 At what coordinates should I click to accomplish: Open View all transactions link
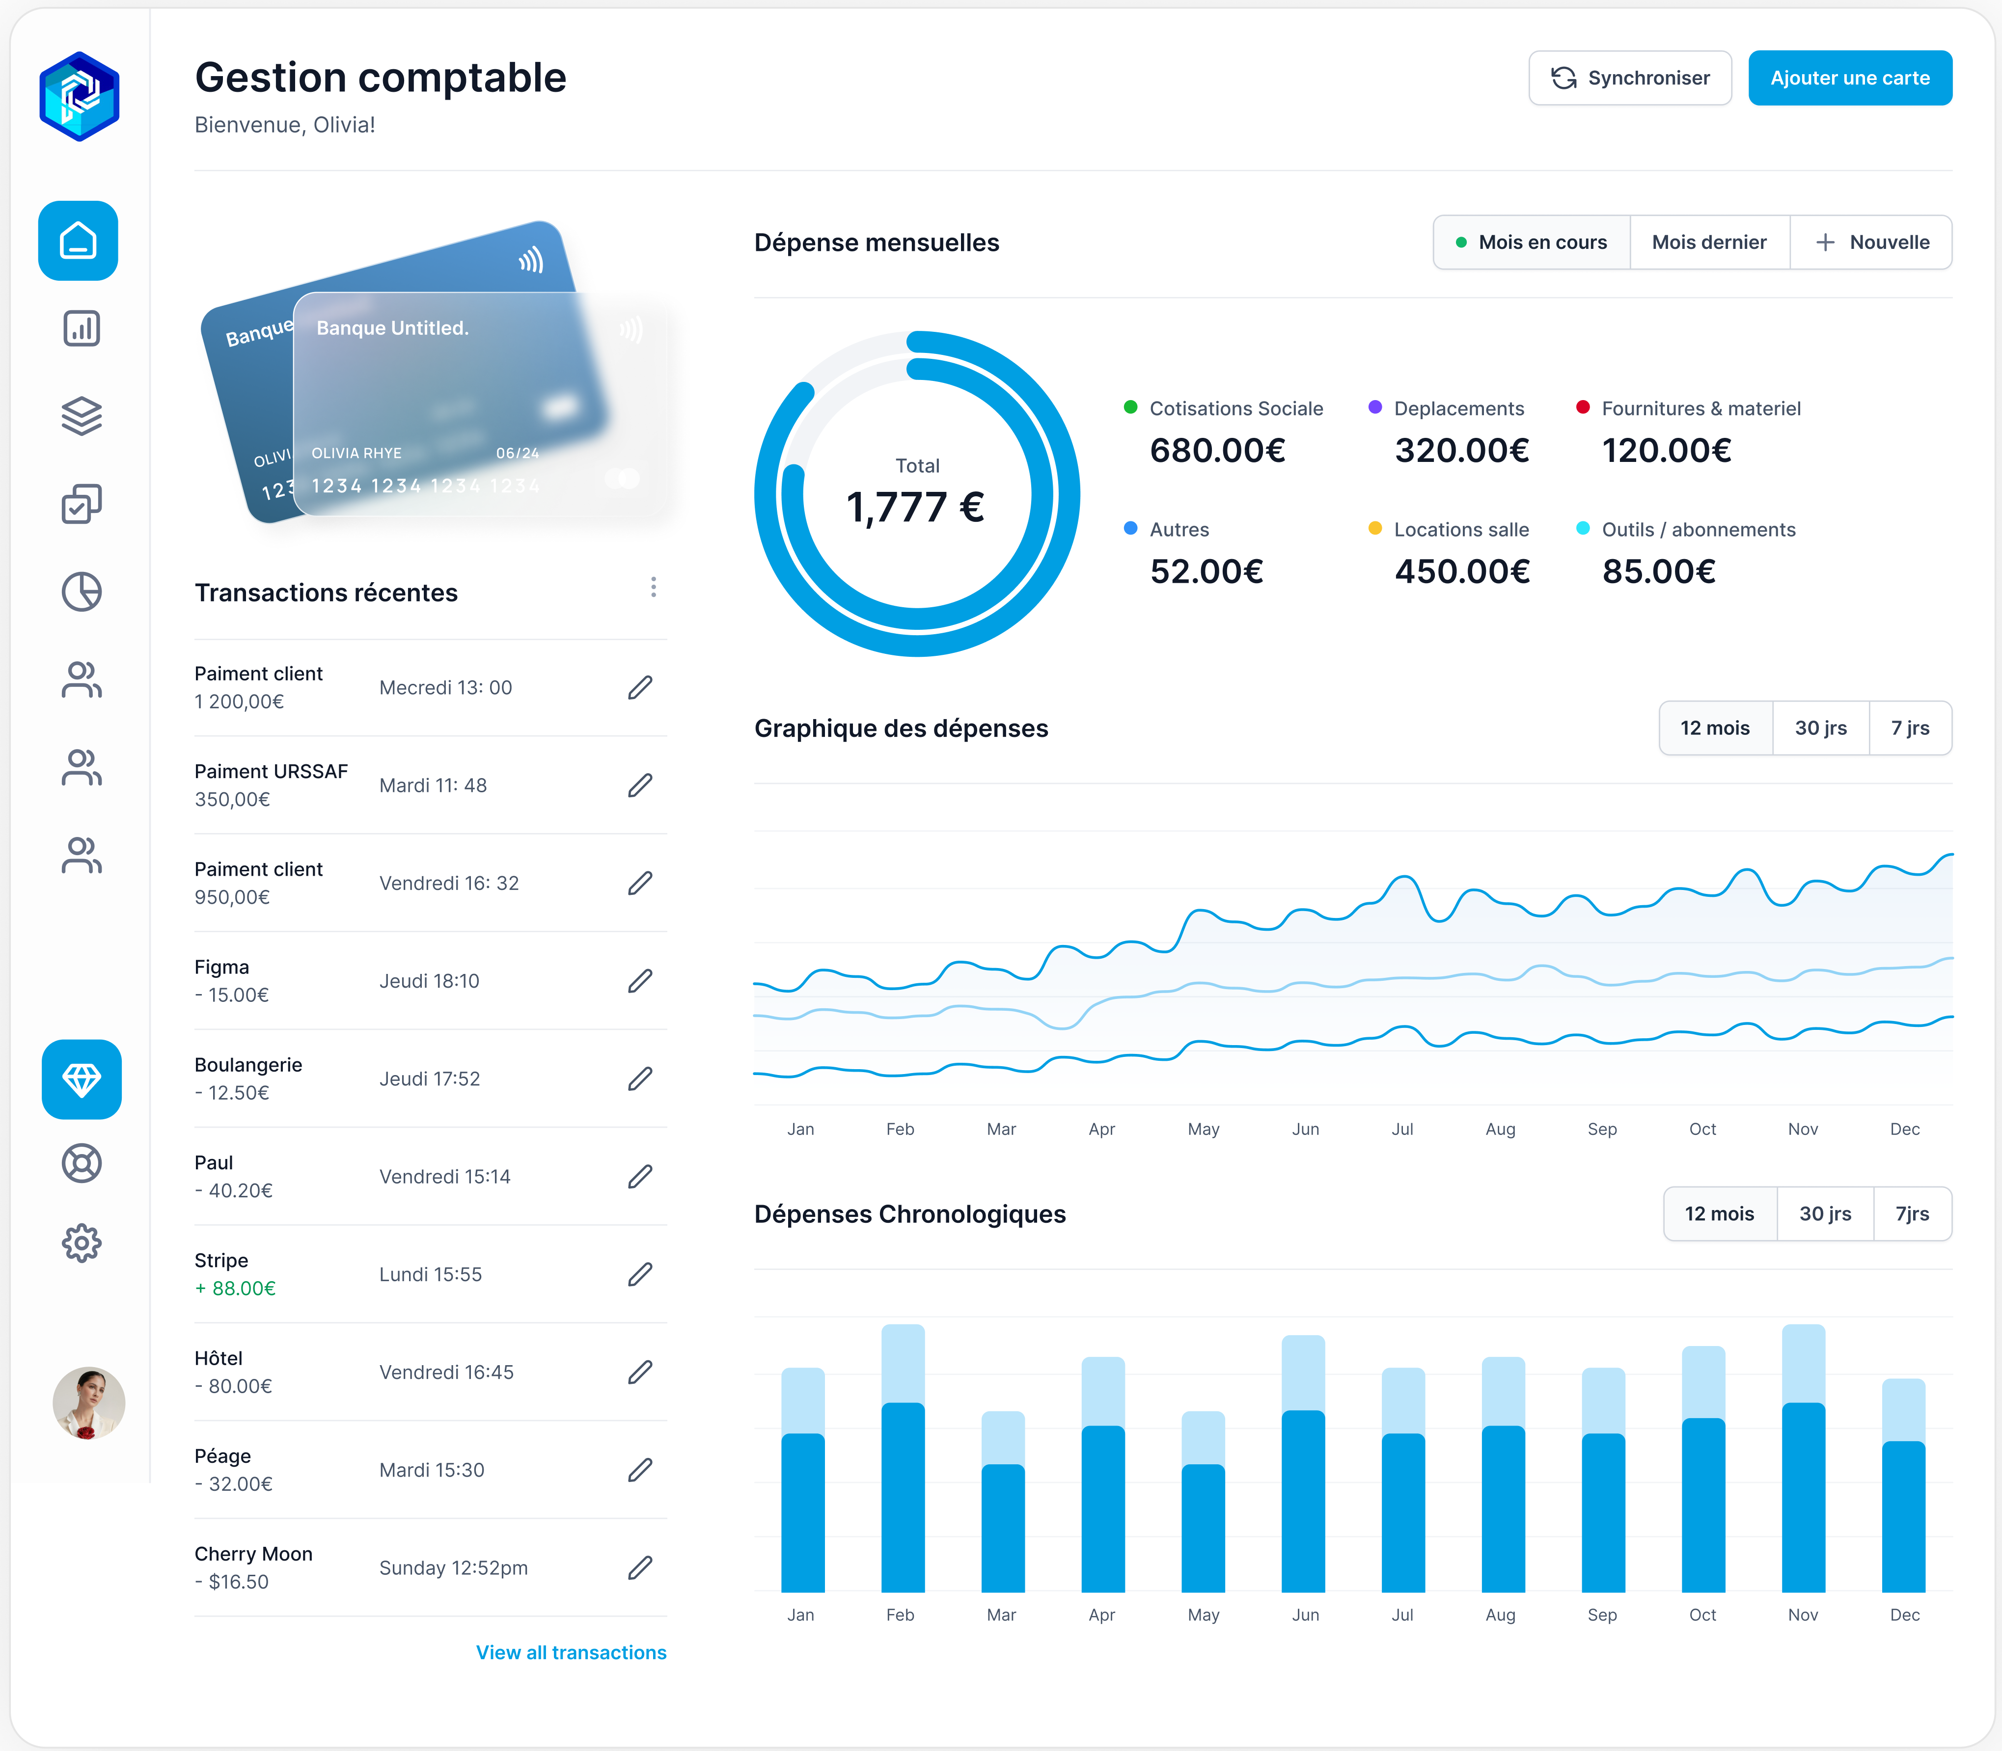click(571, 1652)
